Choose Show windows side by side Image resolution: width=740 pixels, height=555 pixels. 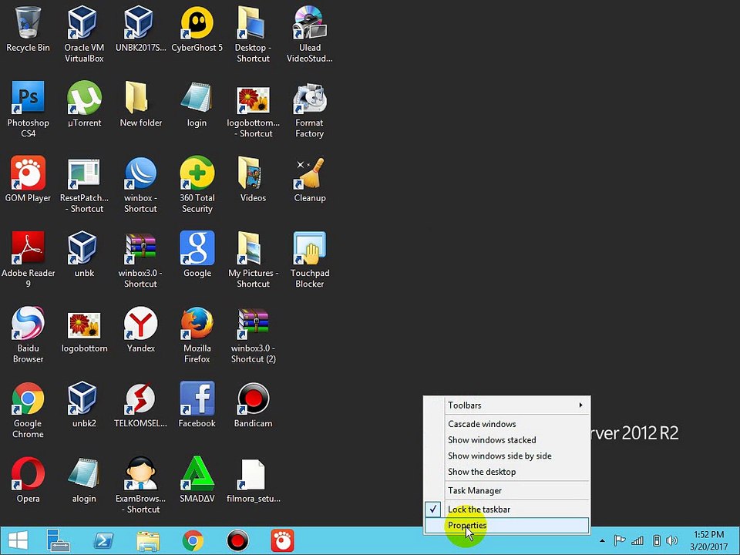click(x=507, y=456)
